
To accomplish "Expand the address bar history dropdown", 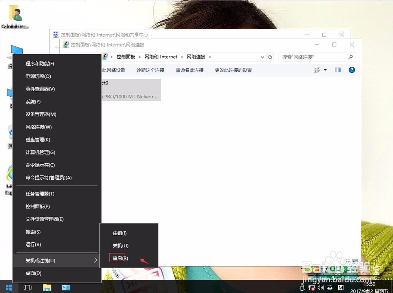I will 262,57.
